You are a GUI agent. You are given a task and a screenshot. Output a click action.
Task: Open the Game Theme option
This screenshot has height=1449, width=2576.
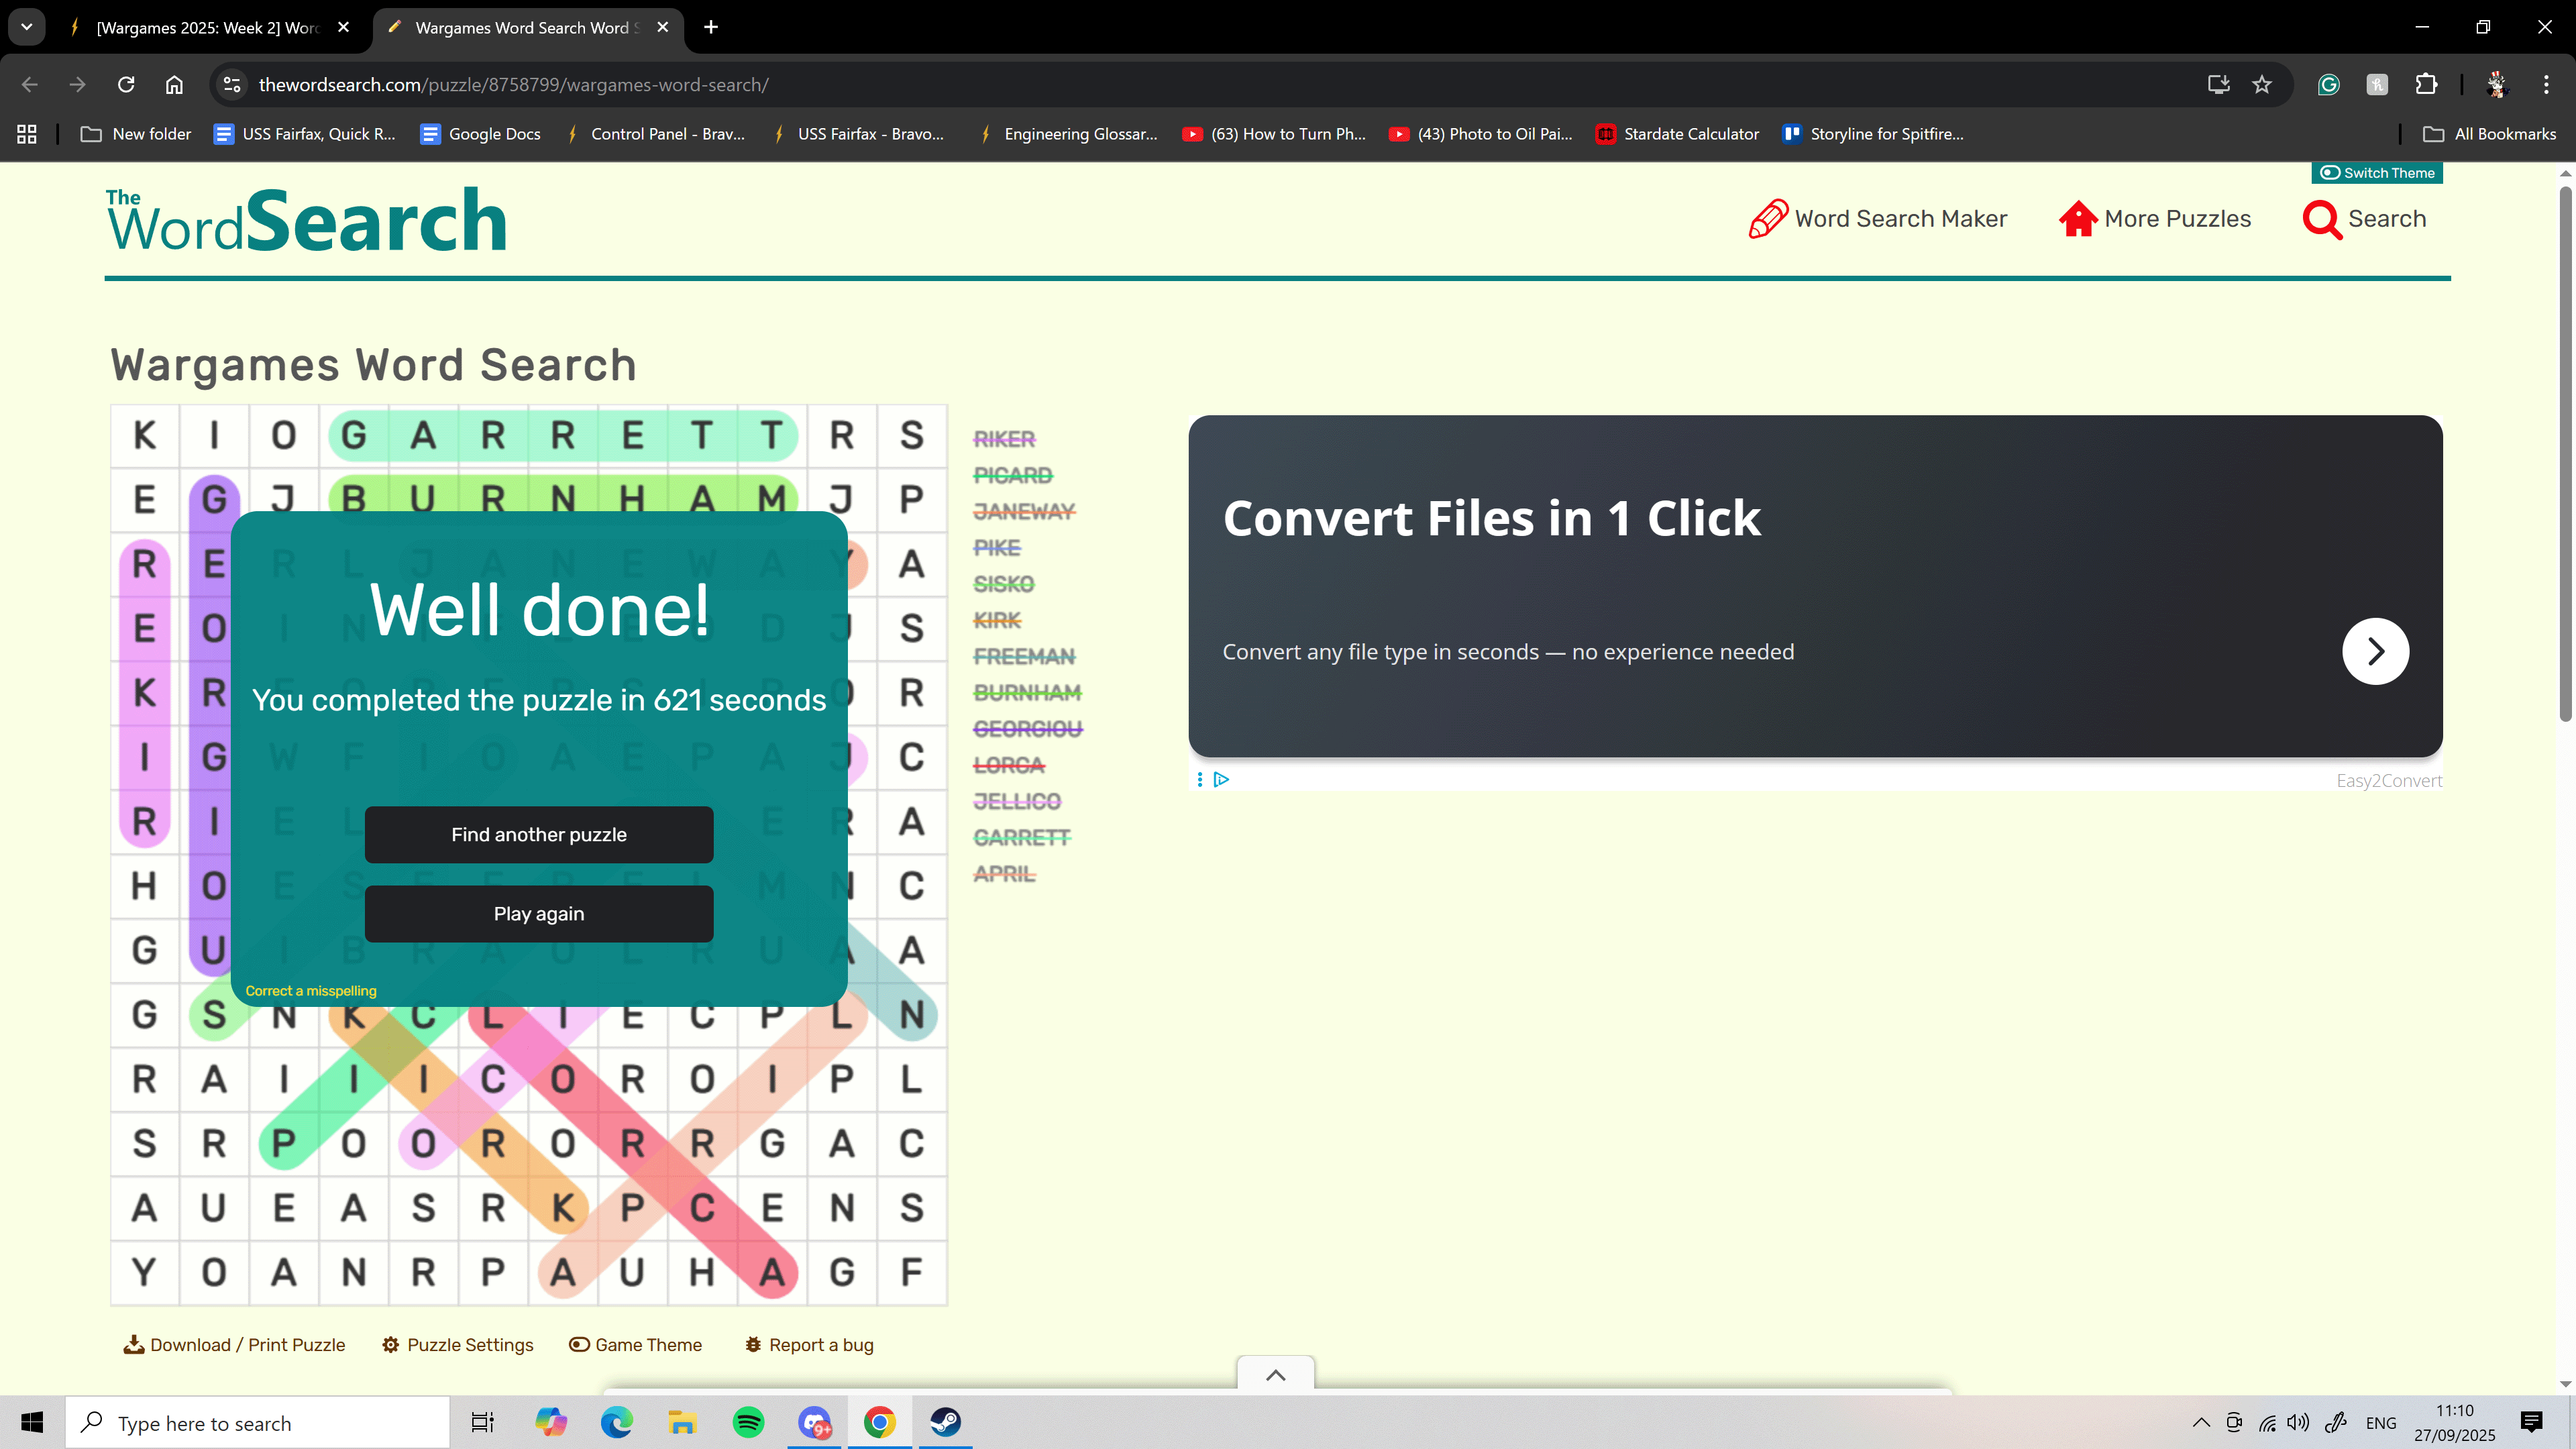click(x=636, y=1345)
